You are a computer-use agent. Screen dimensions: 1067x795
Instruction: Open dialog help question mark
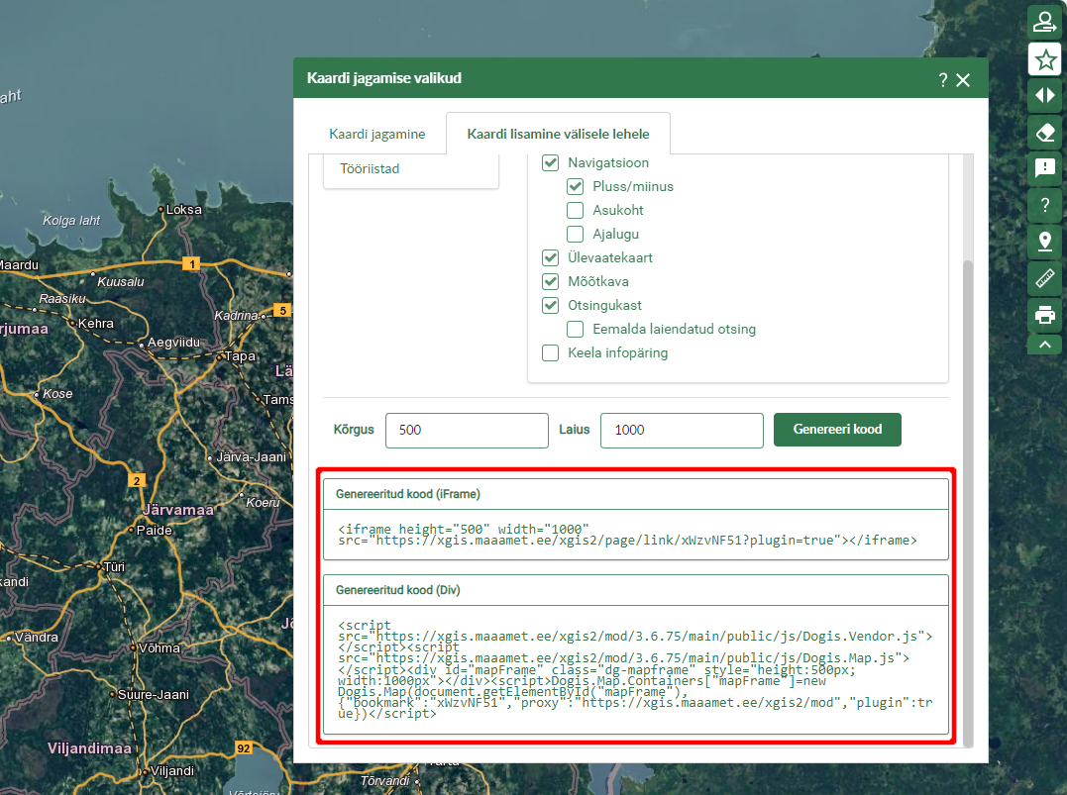pyautogui.click(x=942, y=80)
